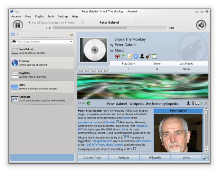Open the Filter Music Sources dropdown arrow
Image resolution: width=219 pixels, height=172 pixels.
coord(71,42)
